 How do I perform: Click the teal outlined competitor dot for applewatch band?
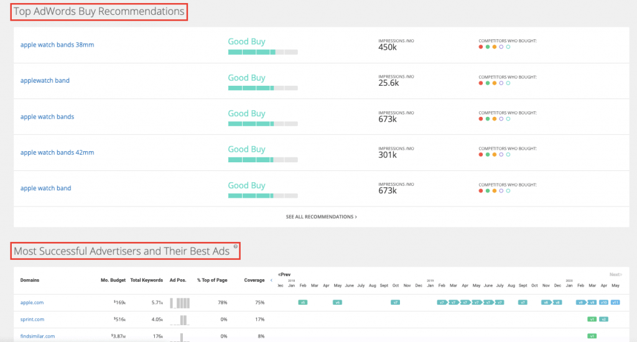[508, 83]
